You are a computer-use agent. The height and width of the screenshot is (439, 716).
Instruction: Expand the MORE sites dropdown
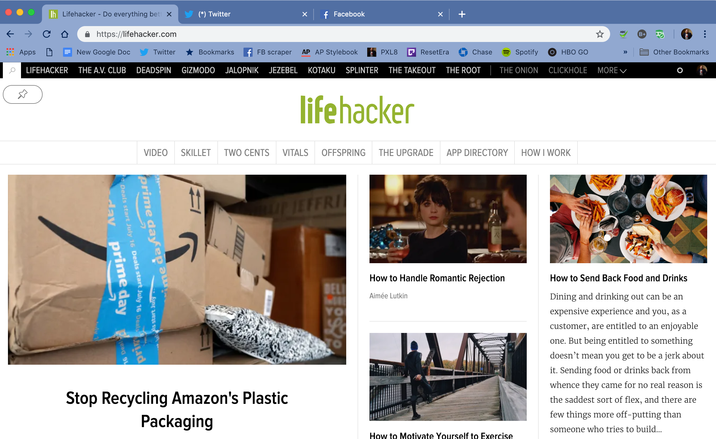pyautogui.click(x=612, y=70)
